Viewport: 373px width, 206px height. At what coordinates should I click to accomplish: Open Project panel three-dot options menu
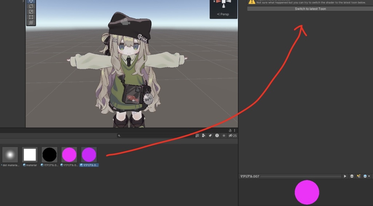[x=235, y=130]
